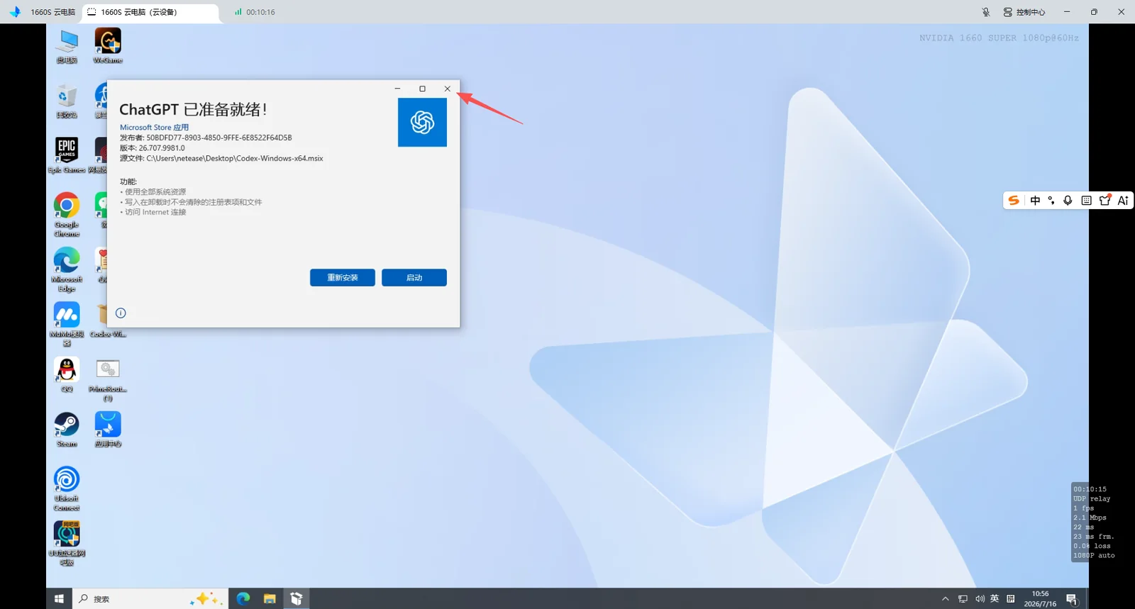This screenshot has width=1135, height=609.
Task: Click the App Installer taskbar icon
Action: (297, 599)
